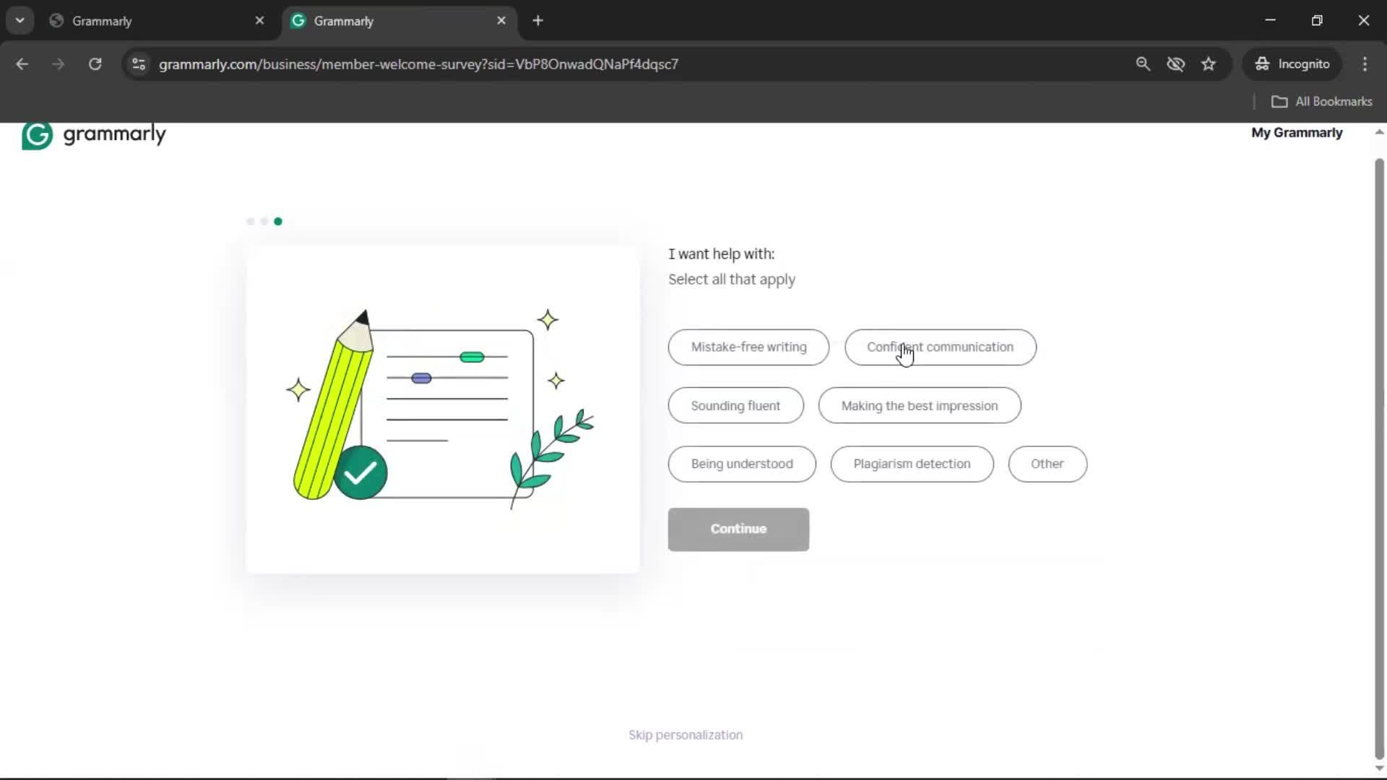1387x780 pixels.
Task: Open Chrome three-dot menu
Action: point(1365,64)
